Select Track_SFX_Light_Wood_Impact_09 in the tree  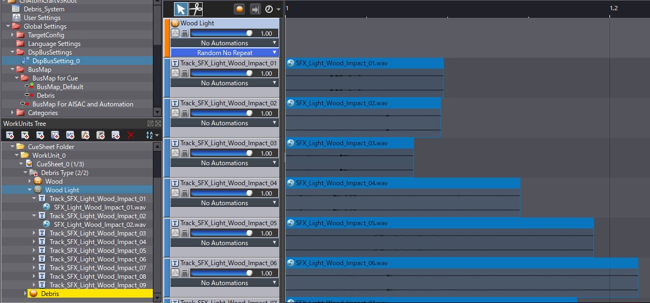98,285
